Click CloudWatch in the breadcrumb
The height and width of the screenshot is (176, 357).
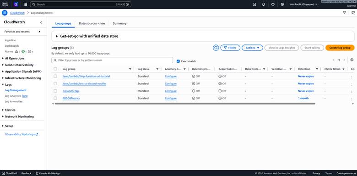[17, 13]
